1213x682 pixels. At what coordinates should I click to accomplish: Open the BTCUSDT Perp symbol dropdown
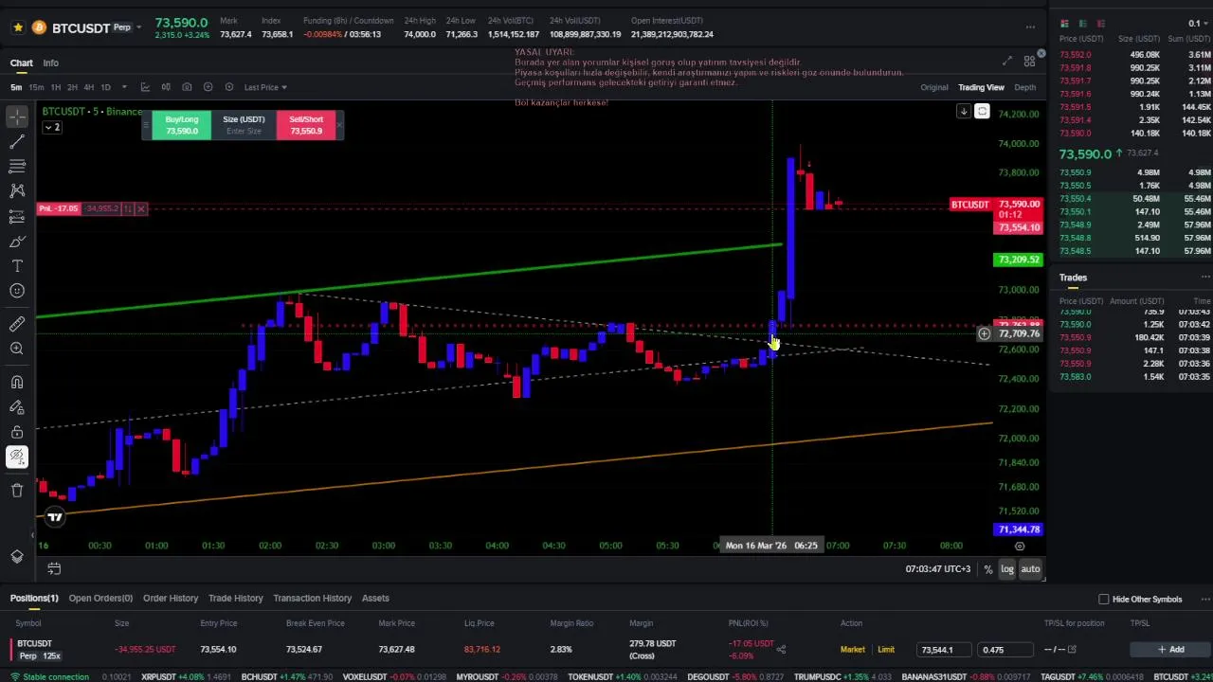coord(138,27)
